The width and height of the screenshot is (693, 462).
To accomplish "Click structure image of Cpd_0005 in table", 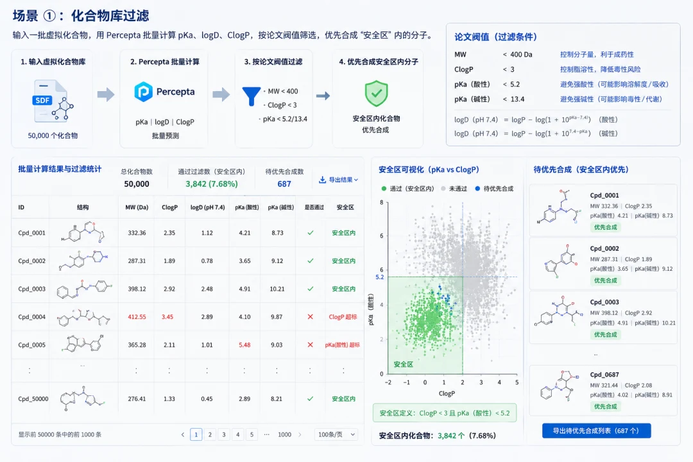I will (x=83, y=343).
